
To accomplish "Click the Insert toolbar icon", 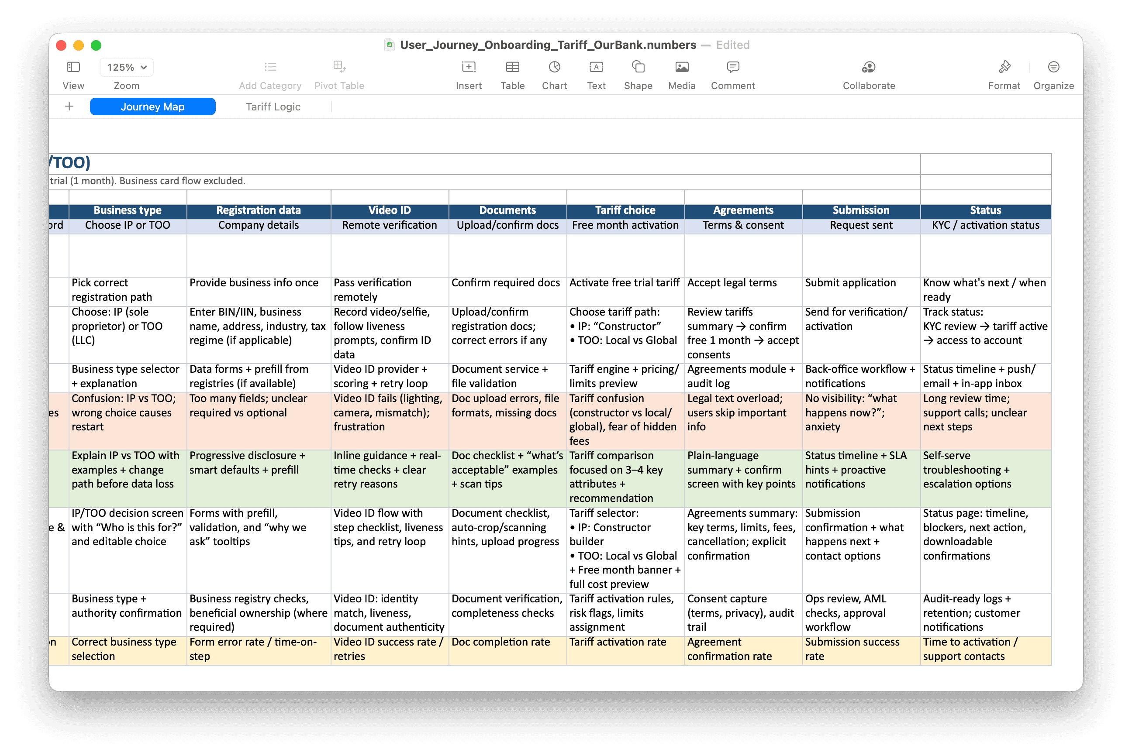I will (x=468, y=67).
